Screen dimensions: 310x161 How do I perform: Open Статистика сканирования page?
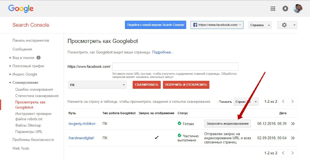(x=37, y=96)
